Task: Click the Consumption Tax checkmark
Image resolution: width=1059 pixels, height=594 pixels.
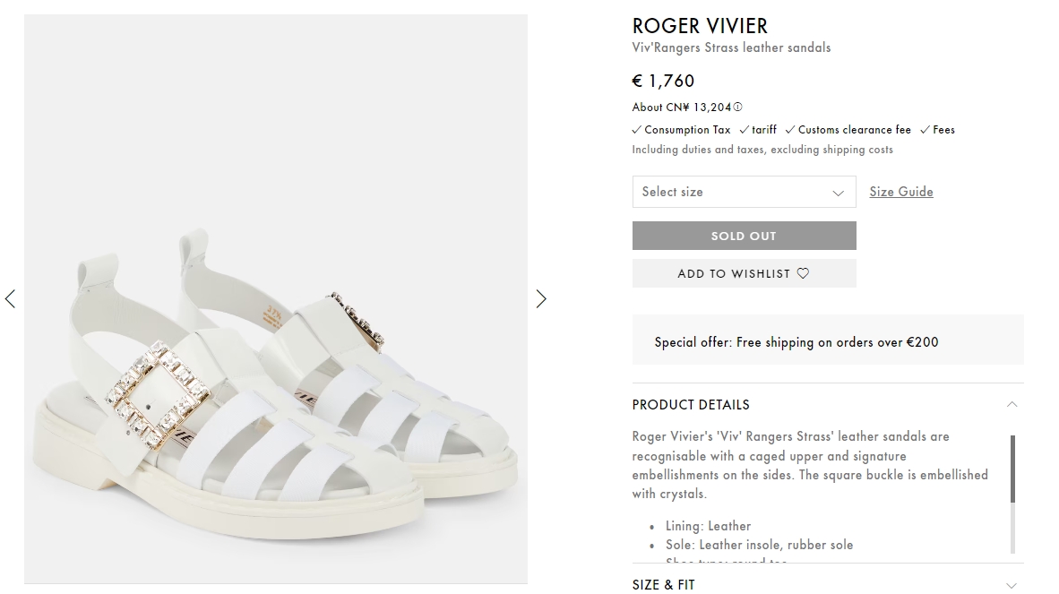Action: tap(636, 130)
